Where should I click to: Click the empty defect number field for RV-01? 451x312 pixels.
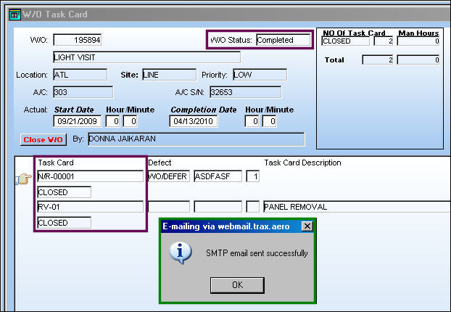tap(218, 207)
